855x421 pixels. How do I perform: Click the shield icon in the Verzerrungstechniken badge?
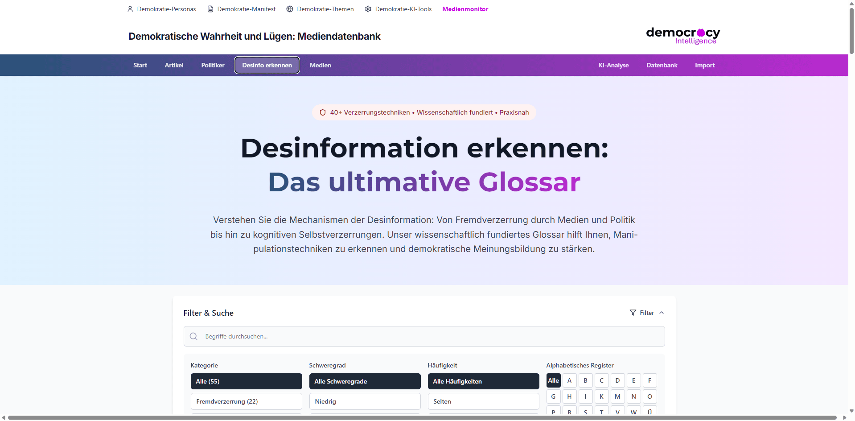323,112
